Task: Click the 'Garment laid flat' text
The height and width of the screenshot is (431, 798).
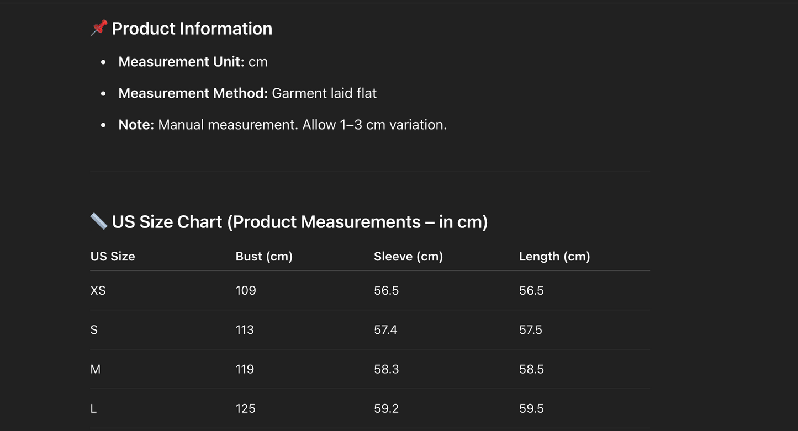Action: 324,93
